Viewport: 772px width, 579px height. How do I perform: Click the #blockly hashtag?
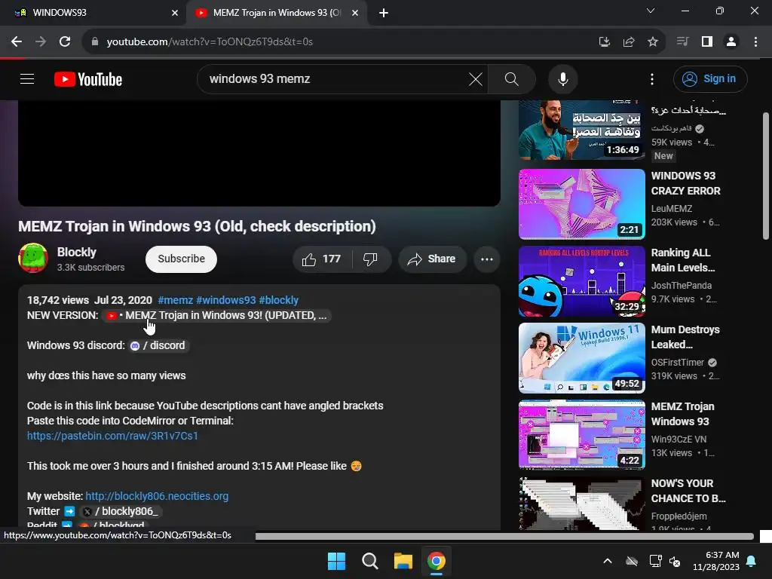279,300
